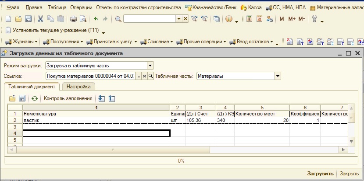The height and width of the screenshot is (181, 364).
Task: Open the calendar icon in main toolbar
Action: point(259,19)
